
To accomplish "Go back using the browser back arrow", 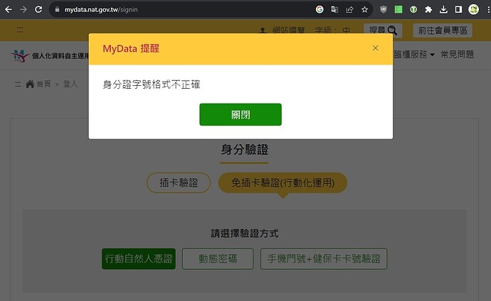I will point(9,10).
